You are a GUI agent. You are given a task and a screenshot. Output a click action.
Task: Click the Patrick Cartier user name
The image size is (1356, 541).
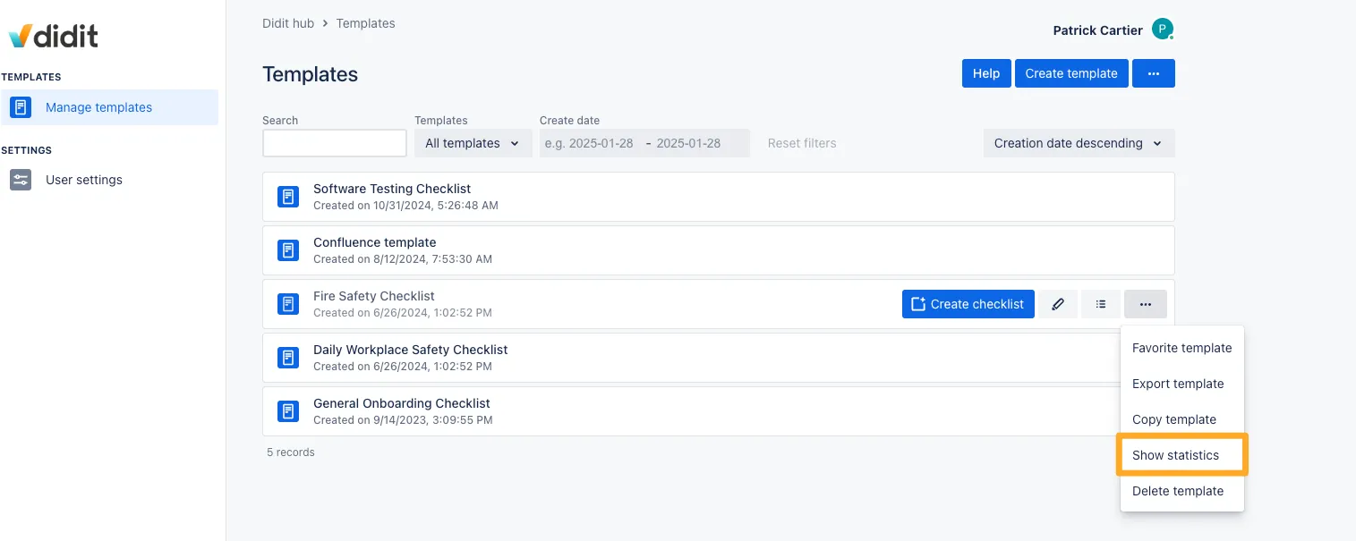coord(1097,30)
